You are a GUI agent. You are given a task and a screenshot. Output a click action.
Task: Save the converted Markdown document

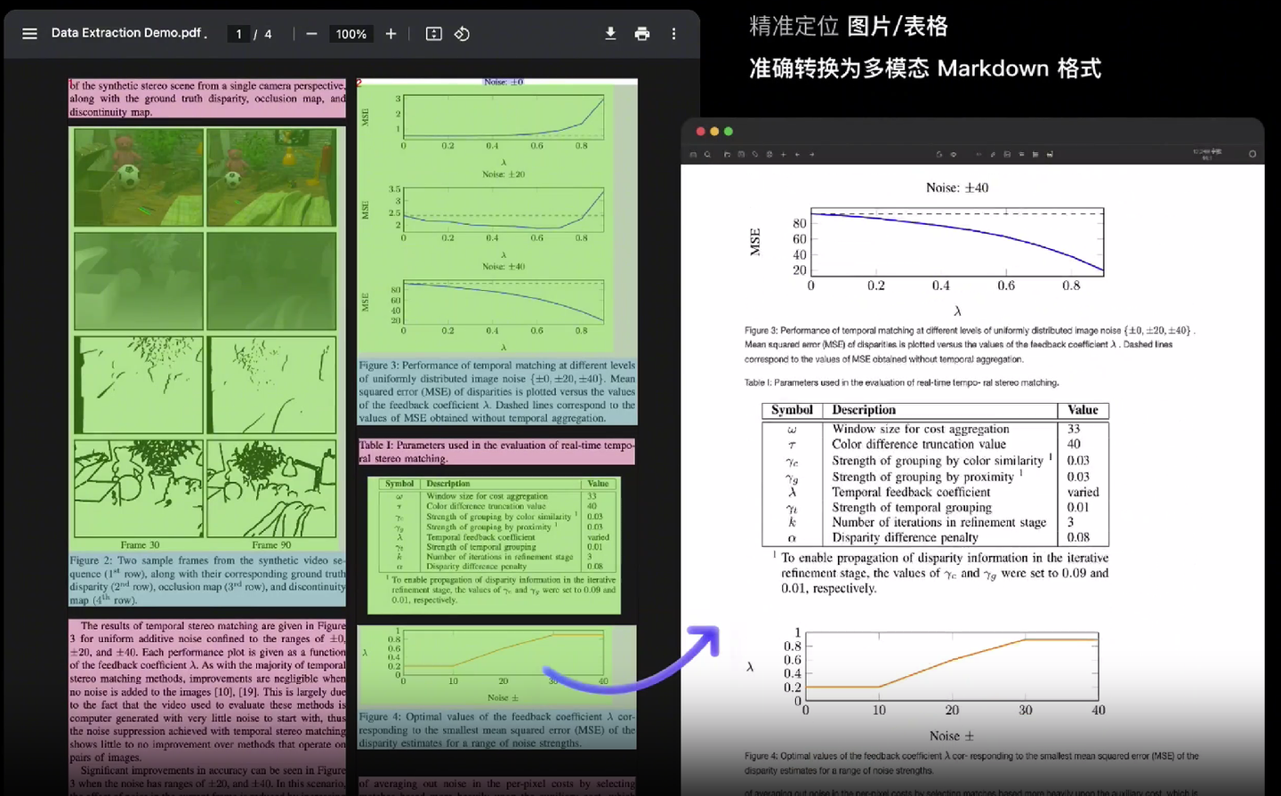741,153
